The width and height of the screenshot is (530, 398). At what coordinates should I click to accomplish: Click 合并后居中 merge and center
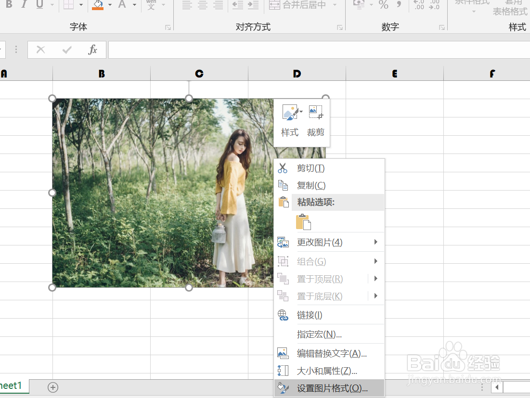[298, 4]
